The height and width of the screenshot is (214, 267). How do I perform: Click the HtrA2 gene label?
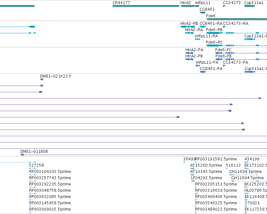pyautogui.click(x=185, y=3)
